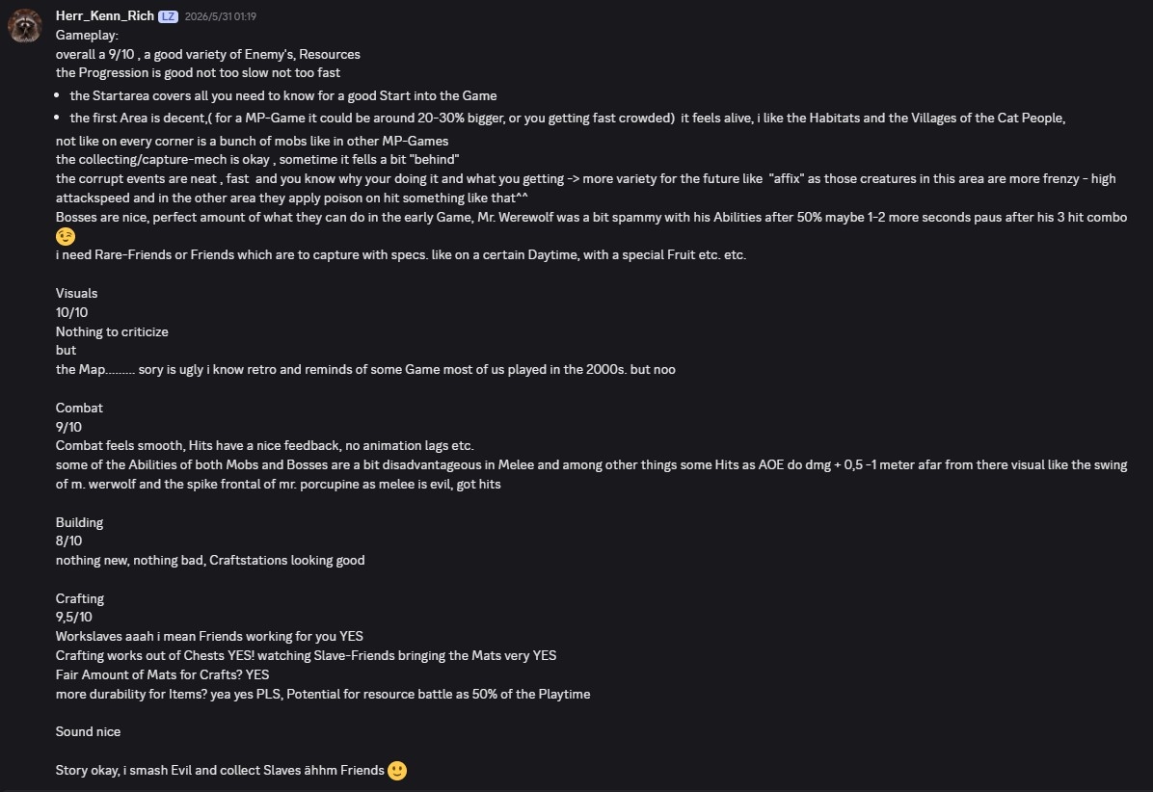Click the 2026/5/31 01:19 message timestamp

coord(221,16)
